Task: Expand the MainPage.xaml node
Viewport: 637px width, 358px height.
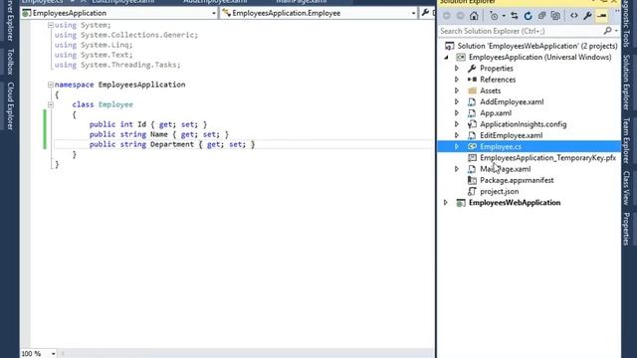Action: pyautogui.click(x=457, y=169)
